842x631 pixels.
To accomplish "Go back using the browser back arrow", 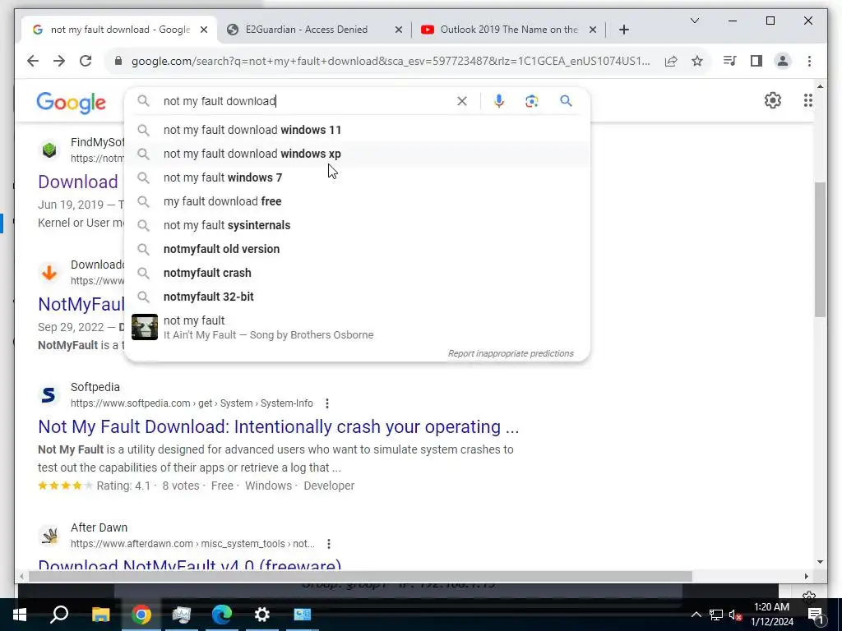I will [x=33, y=61].
